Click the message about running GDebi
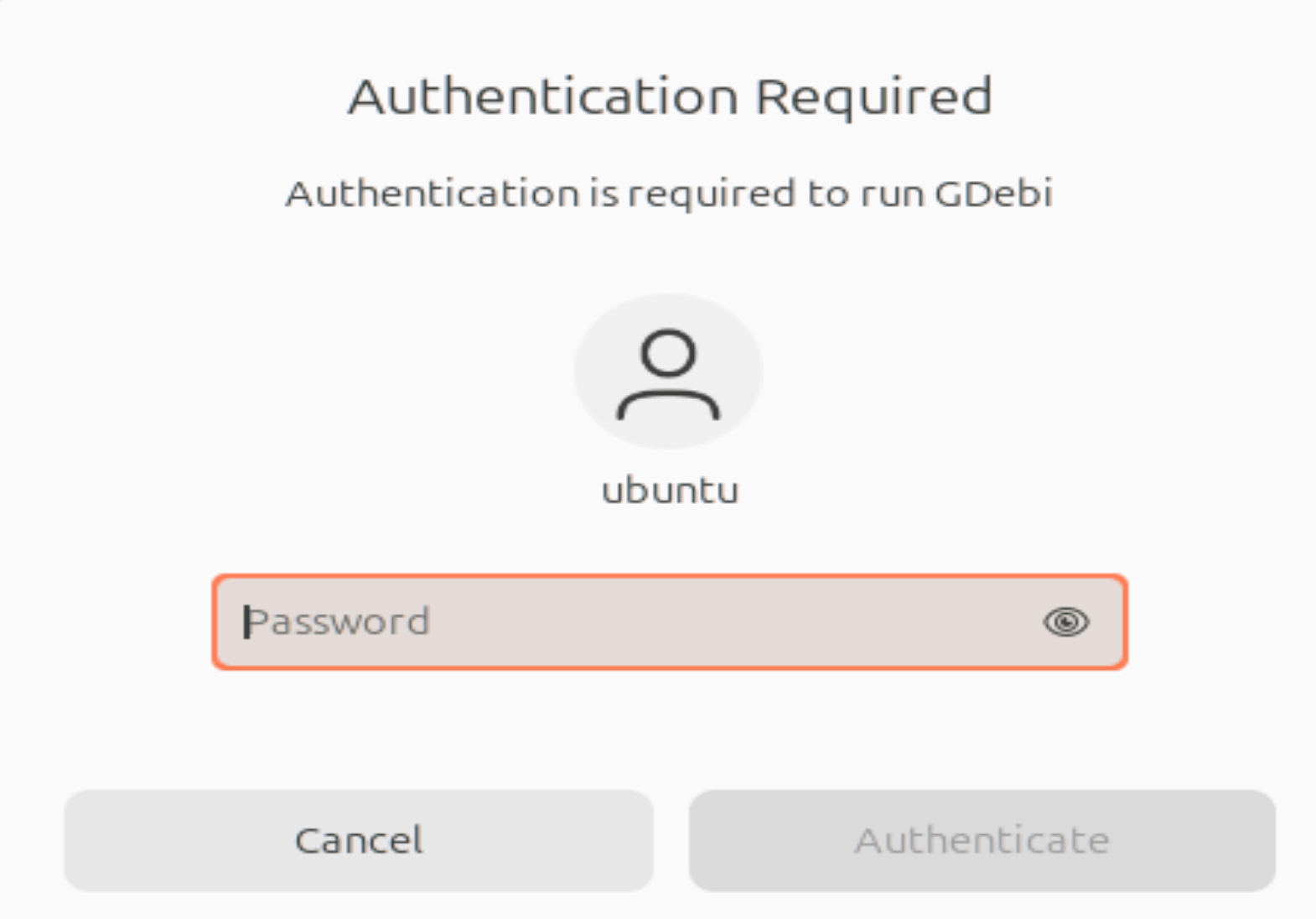This screenshot has width=1316, height=919. tap(669, 194)
